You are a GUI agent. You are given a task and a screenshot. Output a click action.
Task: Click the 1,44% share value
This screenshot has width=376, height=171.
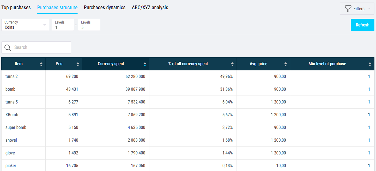(x=228, y=153)
